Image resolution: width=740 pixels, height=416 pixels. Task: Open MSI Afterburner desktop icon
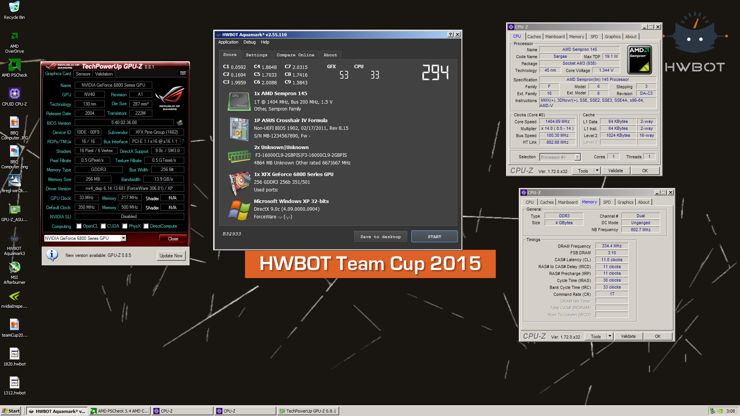pyautogui.click(x=14, y=273)
